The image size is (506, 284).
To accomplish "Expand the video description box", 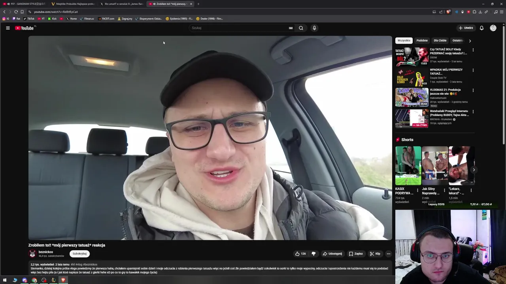I will click(x=210, y=268).
